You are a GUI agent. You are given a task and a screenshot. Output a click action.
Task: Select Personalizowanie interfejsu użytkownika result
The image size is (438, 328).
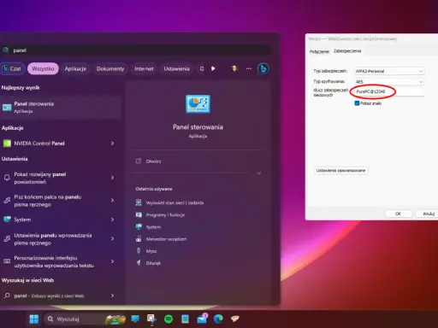pos(54,261)
